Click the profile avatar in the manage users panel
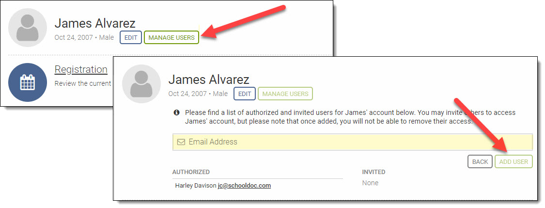 coord(141,84)
